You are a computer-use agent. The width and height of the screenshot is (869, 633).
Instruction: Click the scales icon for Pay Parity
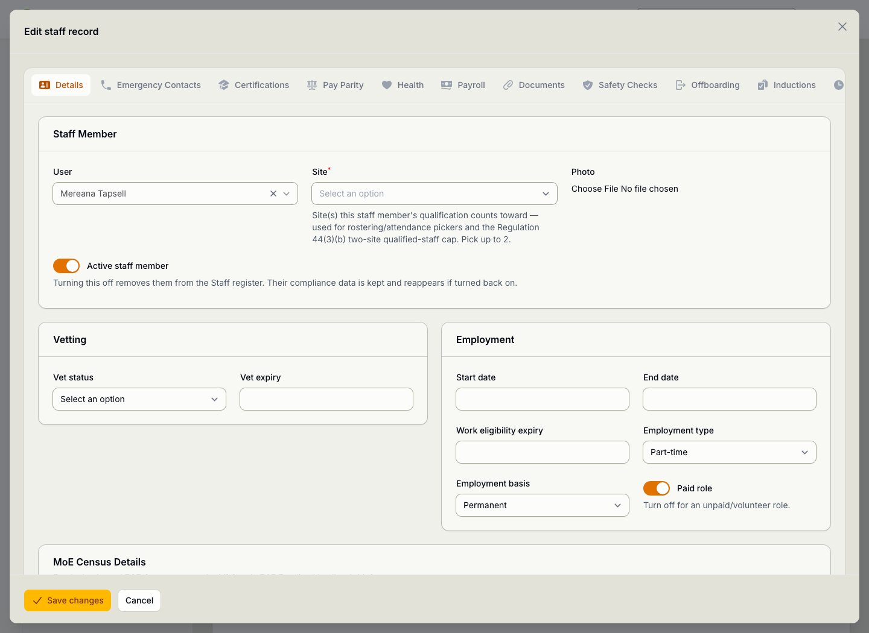(x=312, y=85)
